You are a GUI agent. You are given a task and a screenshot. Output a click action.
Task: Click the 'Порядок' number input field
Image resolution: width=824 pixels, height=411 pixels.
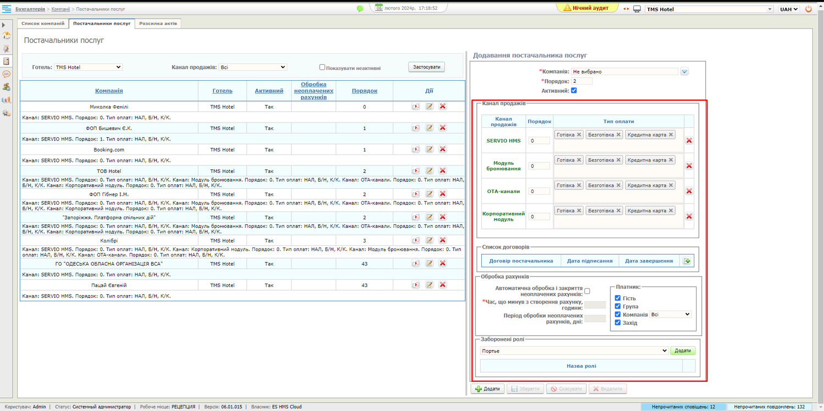582,81
